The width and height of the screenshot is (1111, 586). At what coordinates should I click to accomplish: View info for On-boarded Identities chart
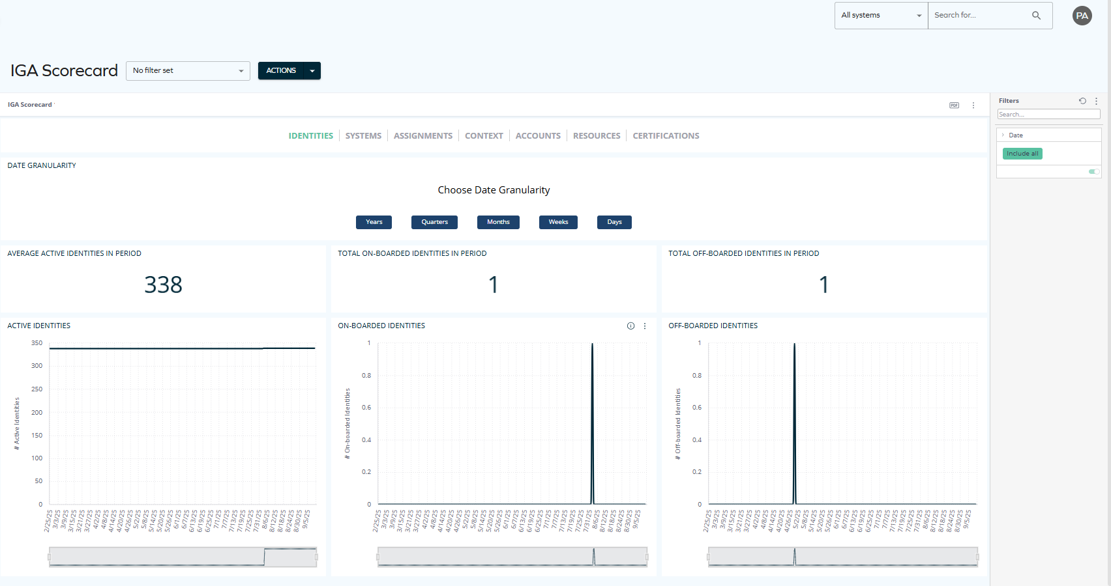(x=630, y=326)
